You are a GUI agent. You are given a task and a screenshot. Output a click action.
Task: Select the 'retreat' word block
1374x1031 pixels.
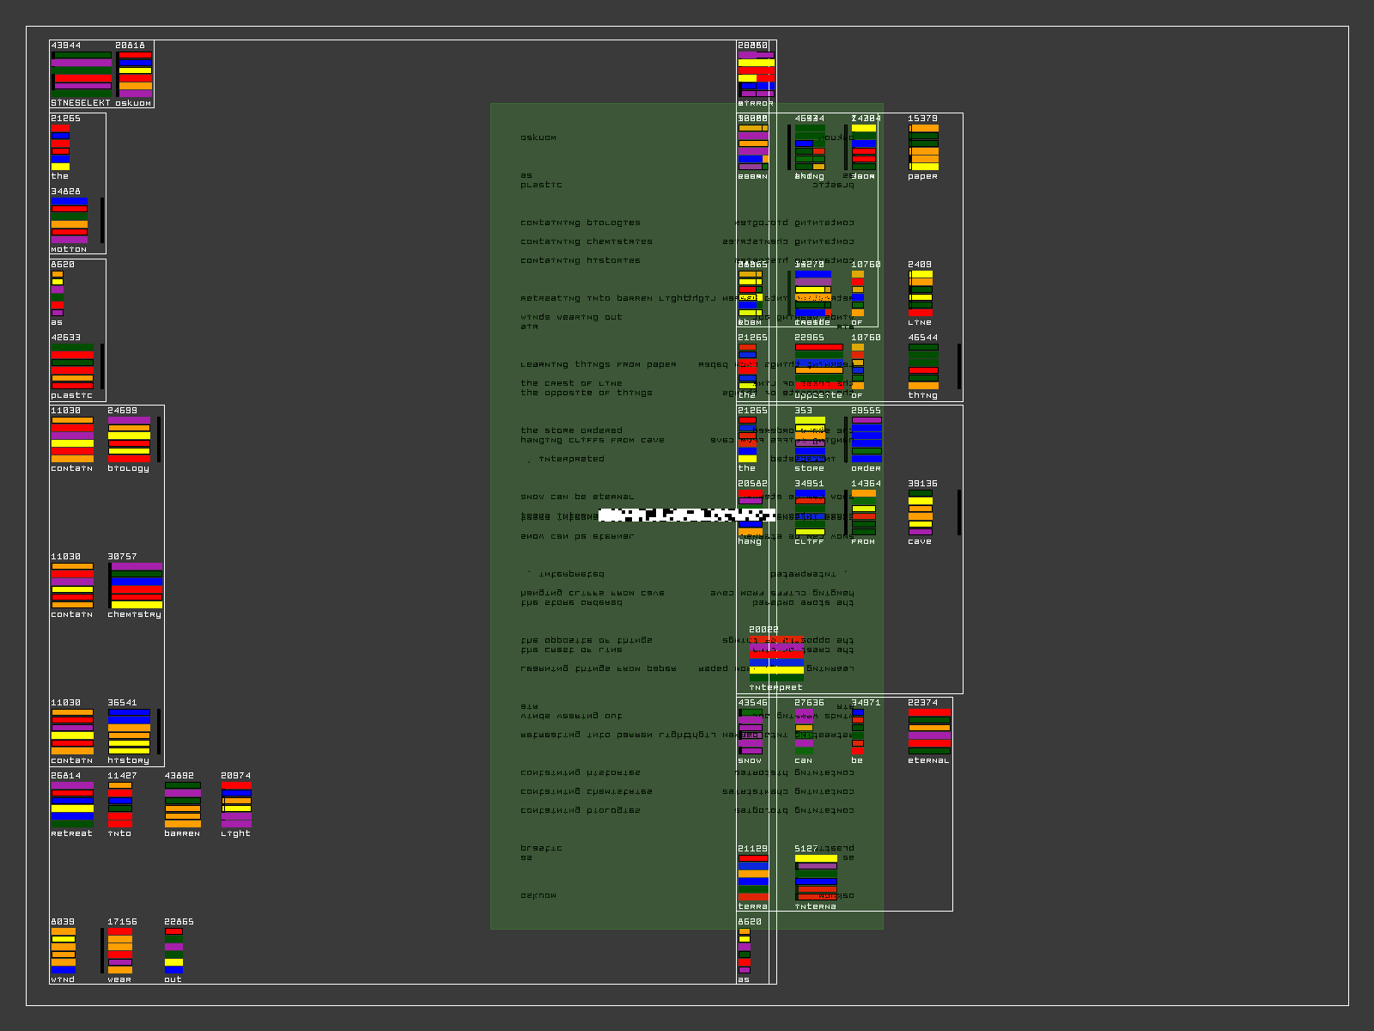[x=72, y=804]
